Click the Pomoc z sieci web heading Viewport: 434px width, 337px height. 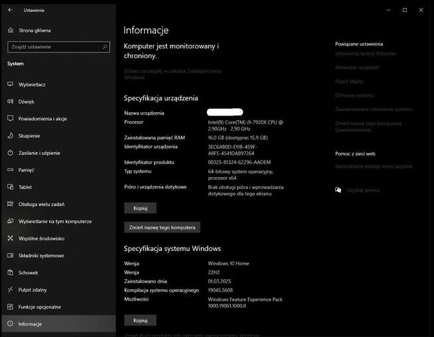(355, 153)
